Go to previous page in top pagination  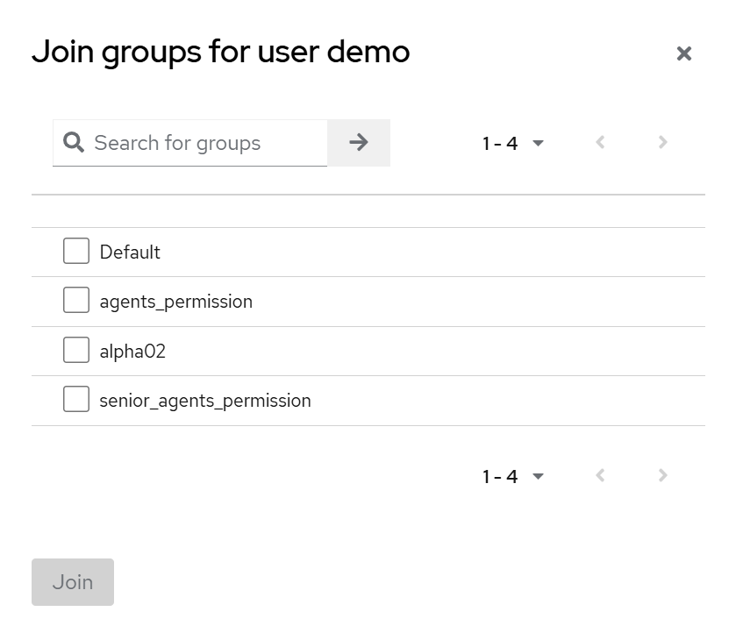tap(600, 143)
